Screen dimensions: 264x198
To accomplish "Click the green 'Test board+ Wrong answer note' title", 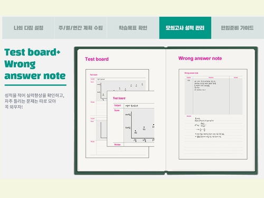I will pyautogui.click(x=35, y=64).
